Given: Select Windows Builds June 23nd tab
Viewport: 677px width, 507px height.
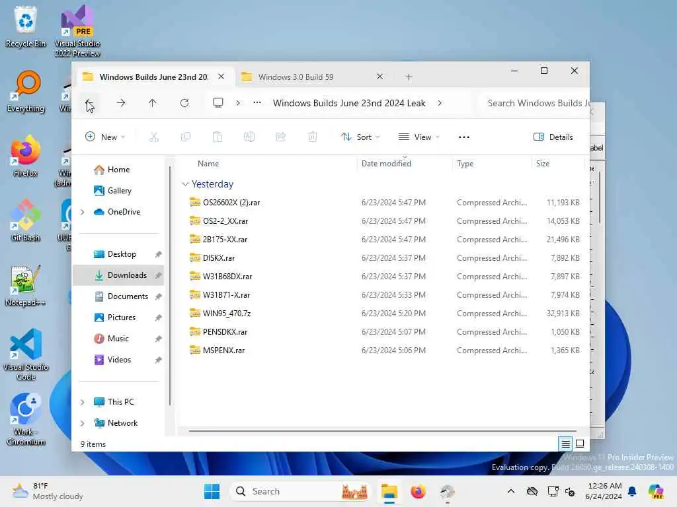Looking at the screenshot, I should 154,77.
